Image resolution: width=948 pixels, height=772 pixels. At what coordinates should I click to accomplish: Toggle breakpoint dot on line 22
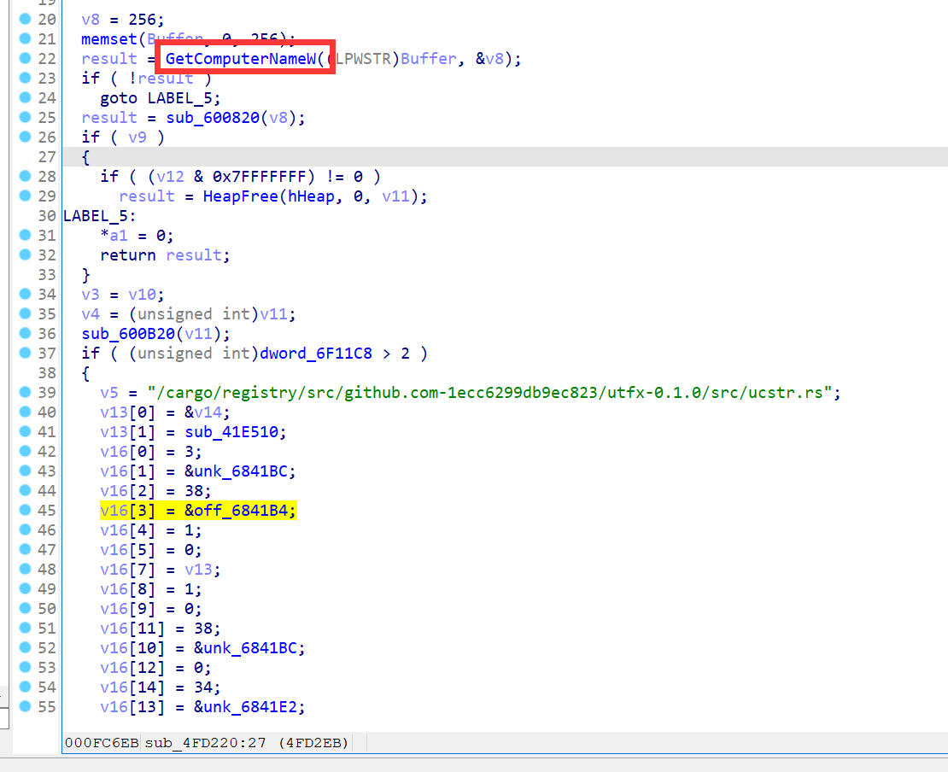[x=25, y=58]
